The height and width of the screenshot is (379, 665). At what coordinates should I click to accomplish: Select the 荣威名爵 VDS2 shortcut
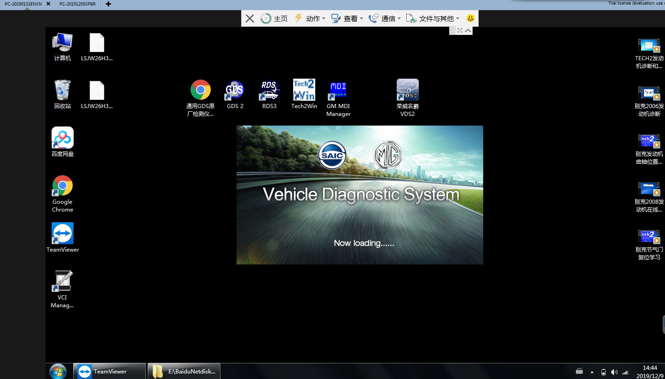click(407, 98)
